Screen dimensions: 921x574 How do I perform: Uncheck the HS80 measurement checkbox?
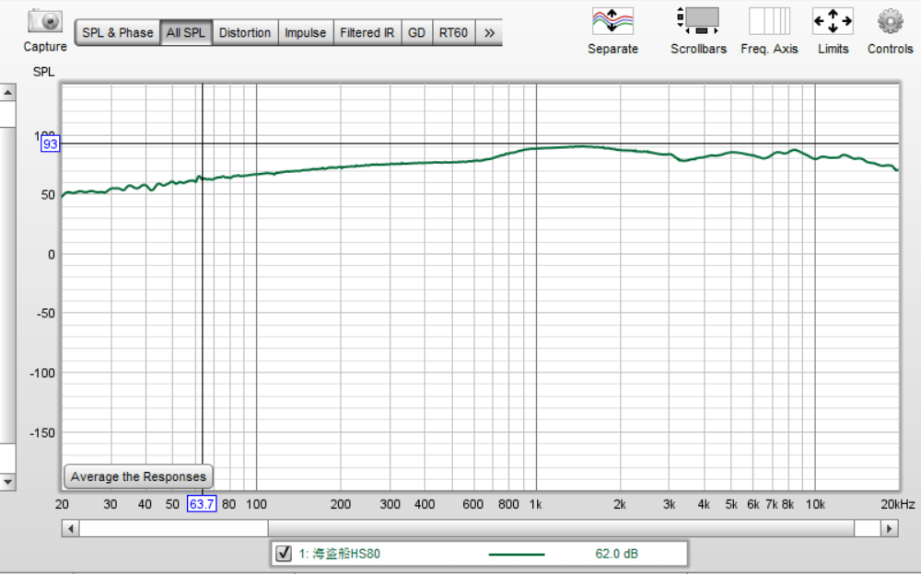pyautogui.click(x=284, y=553)
